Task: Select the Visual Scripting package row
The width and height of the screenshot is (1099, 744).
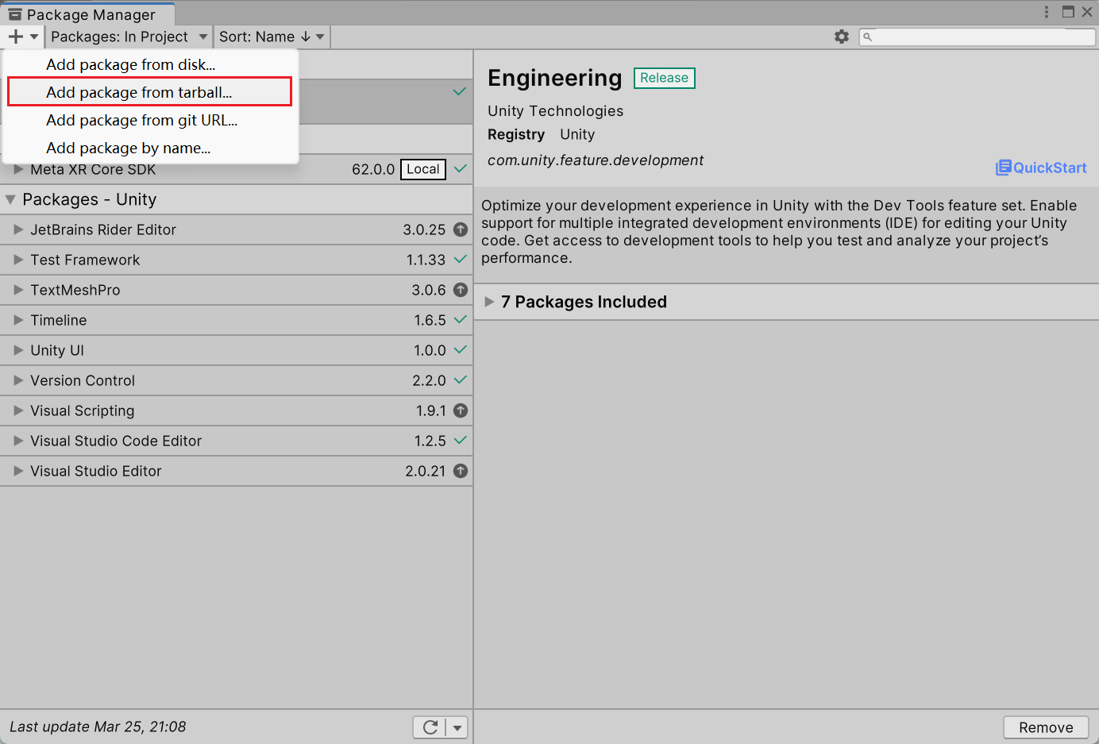Action: 237,411
